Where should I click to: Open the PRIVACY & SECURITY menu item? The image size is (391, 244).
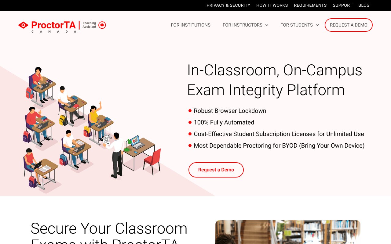[x=228, y=5]
